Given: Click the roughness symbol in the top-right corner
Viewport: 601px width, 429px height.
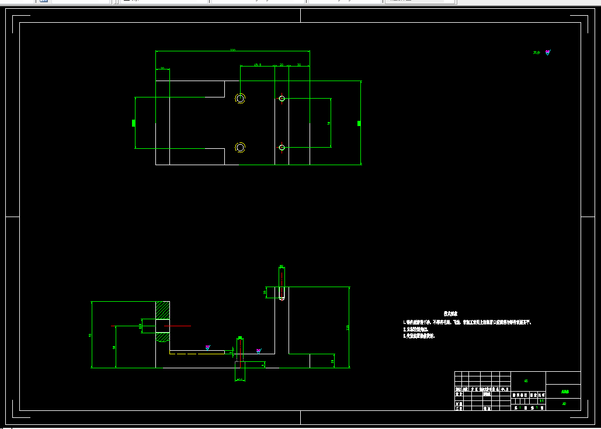Looking at the screenshot, I should (548, 53).
